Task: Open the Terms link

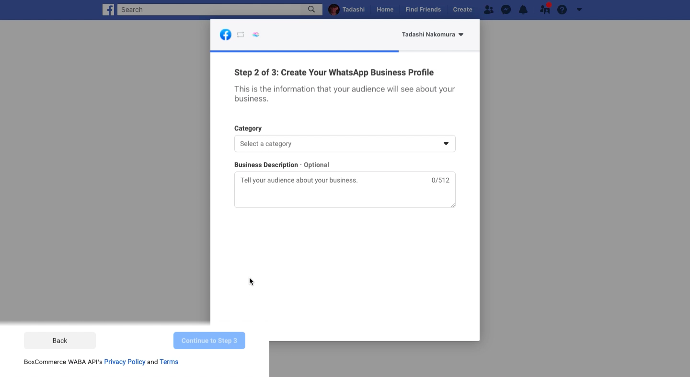Action: (169, 362)
